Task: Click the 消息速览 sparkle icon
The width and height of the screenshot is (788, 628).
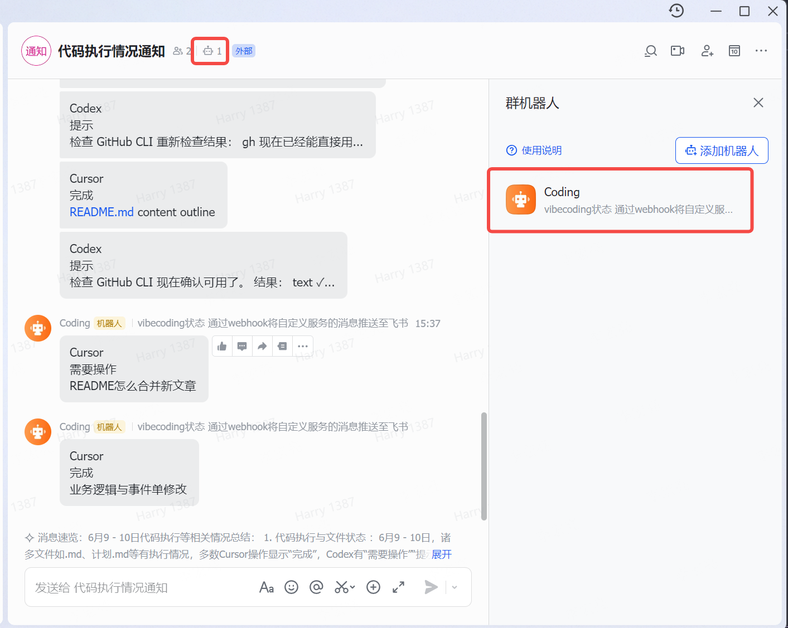Action: [x=30, y=538]
